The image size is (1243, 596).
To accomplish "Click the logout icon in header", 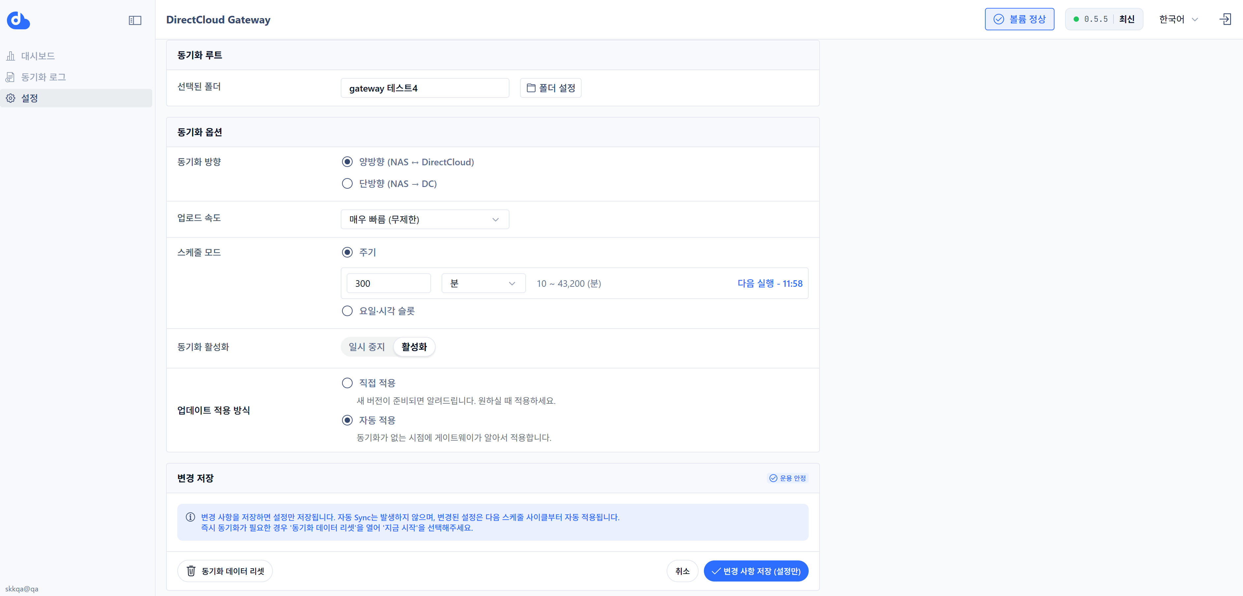I will (1225, 19).
